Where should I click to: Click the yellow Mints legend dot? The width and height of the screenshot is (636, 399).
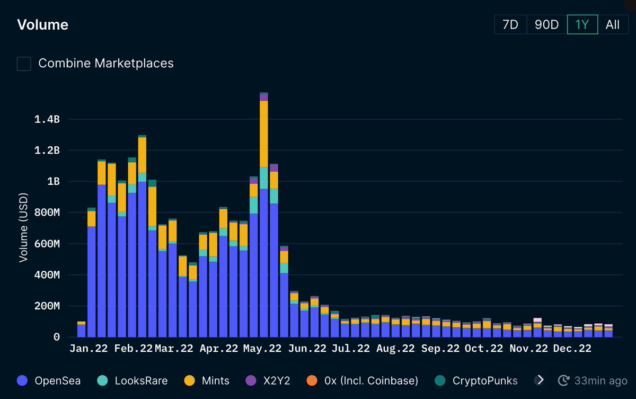tap(190, 380)
